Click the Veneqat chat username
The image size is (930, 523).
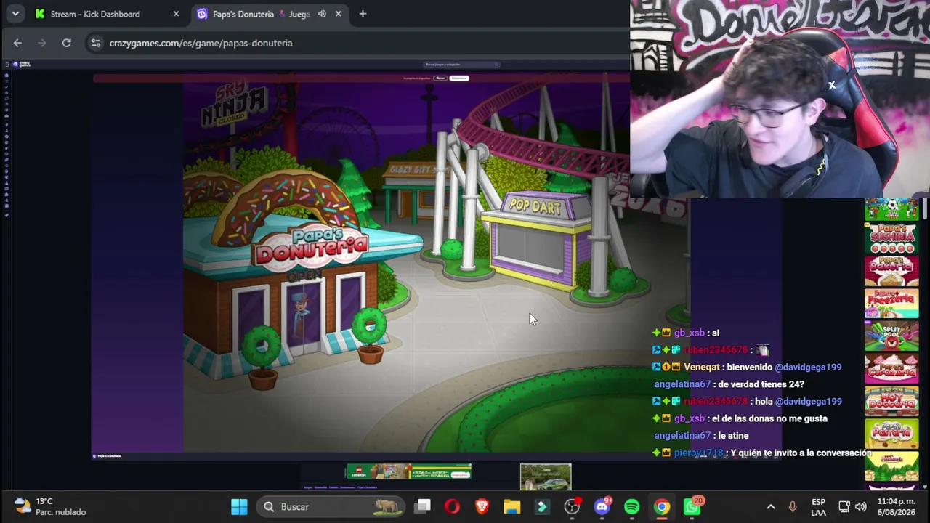click(x=703, y=367)
